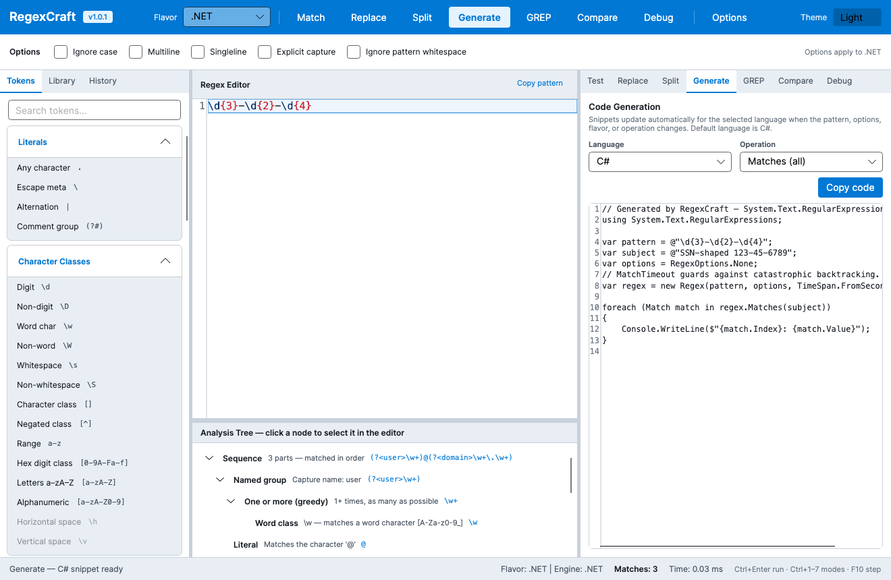Insert the Digit \d token
Screen dimensions: 891x580
point(94,287)
